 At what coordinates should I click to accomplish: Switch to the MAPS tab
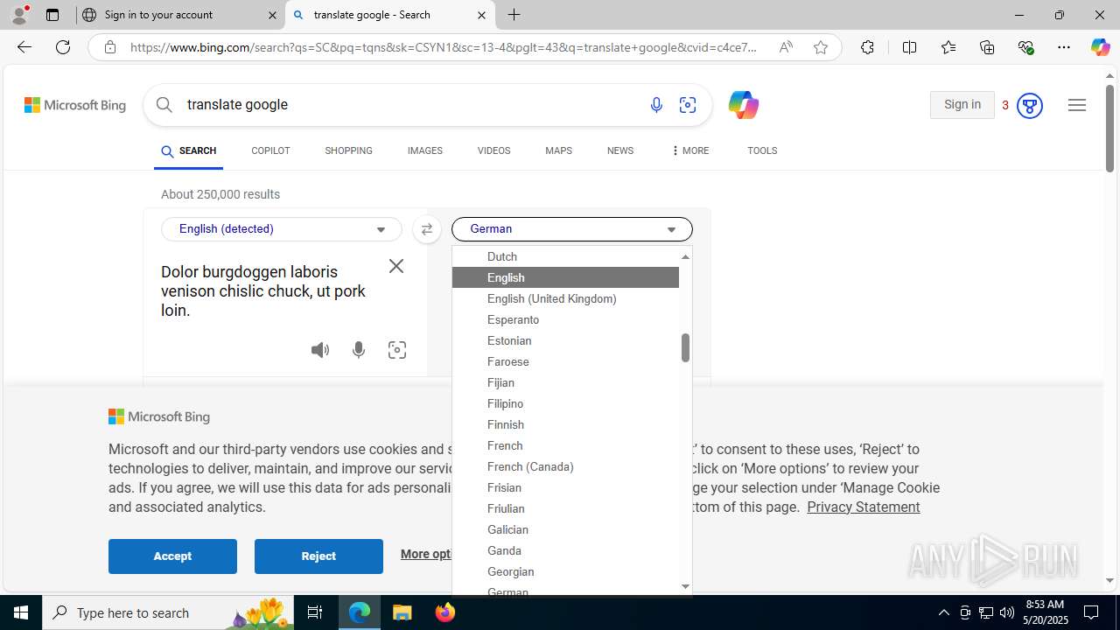click(558, 150)
